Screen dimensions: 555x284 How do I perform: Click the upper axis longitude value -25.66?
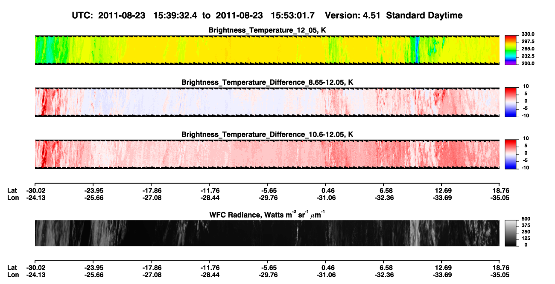[x=93, y=198]
